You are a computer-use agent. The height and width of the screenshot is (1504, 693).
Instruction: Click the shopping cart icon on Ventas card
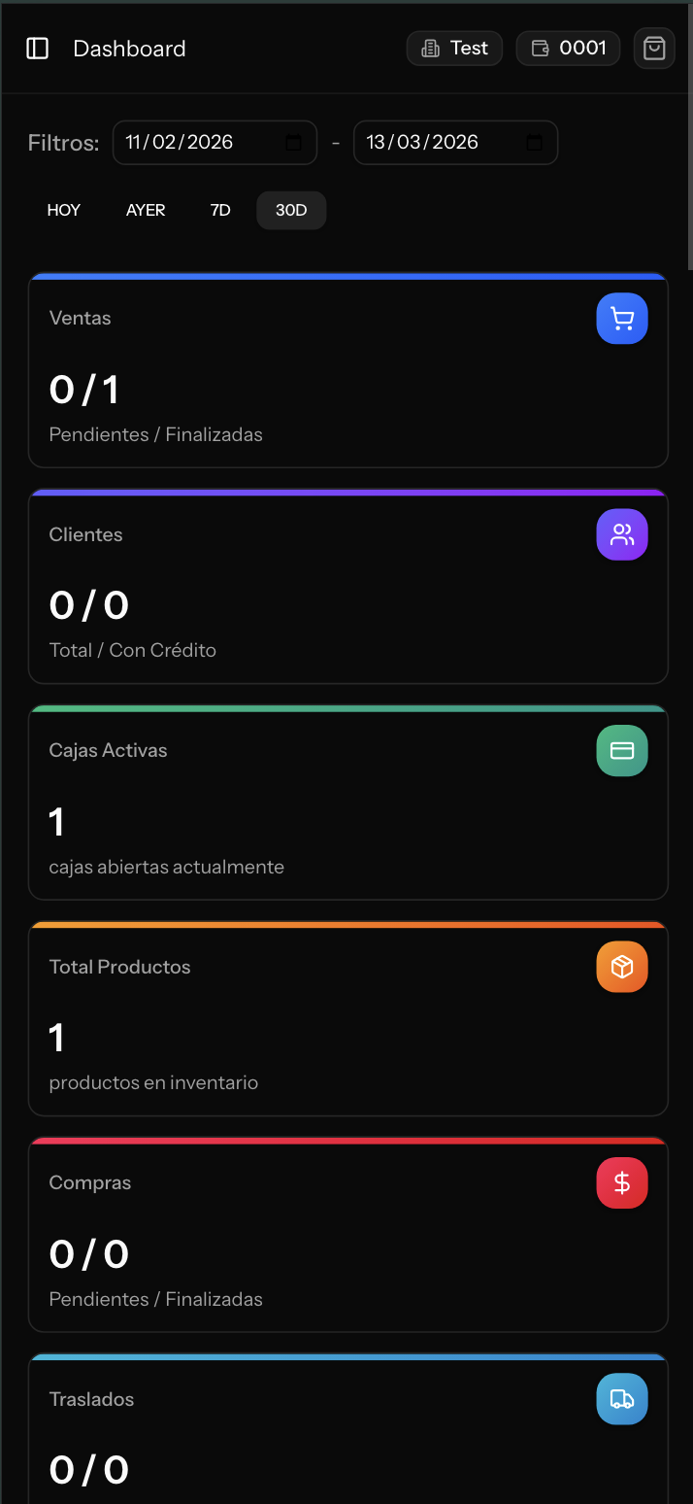(621, 318)
